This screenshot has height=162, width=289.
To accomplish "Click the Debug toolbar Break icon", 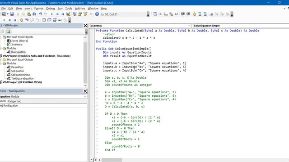I will (9, 20).
